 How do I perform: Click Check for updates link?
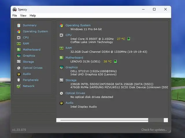point(154,130)
